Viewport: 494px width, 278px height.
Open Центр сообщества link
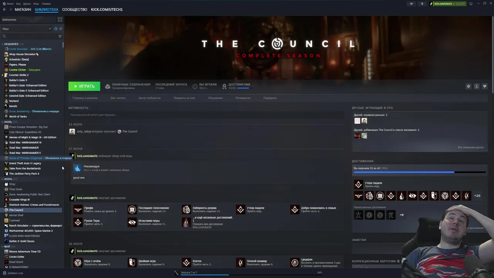pyautogui.click(x=149, y=98)
